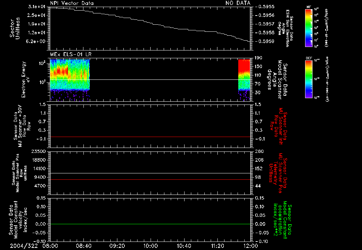The width and height of the screenshot is (362, 250).
Task: Click the '2.5e+01' sector axis value
Action: coord(37,15)
